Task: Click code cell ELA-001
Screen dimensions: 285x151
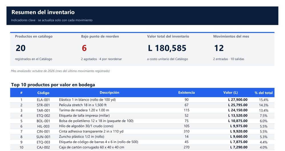Action: click(x=43, y=100)
